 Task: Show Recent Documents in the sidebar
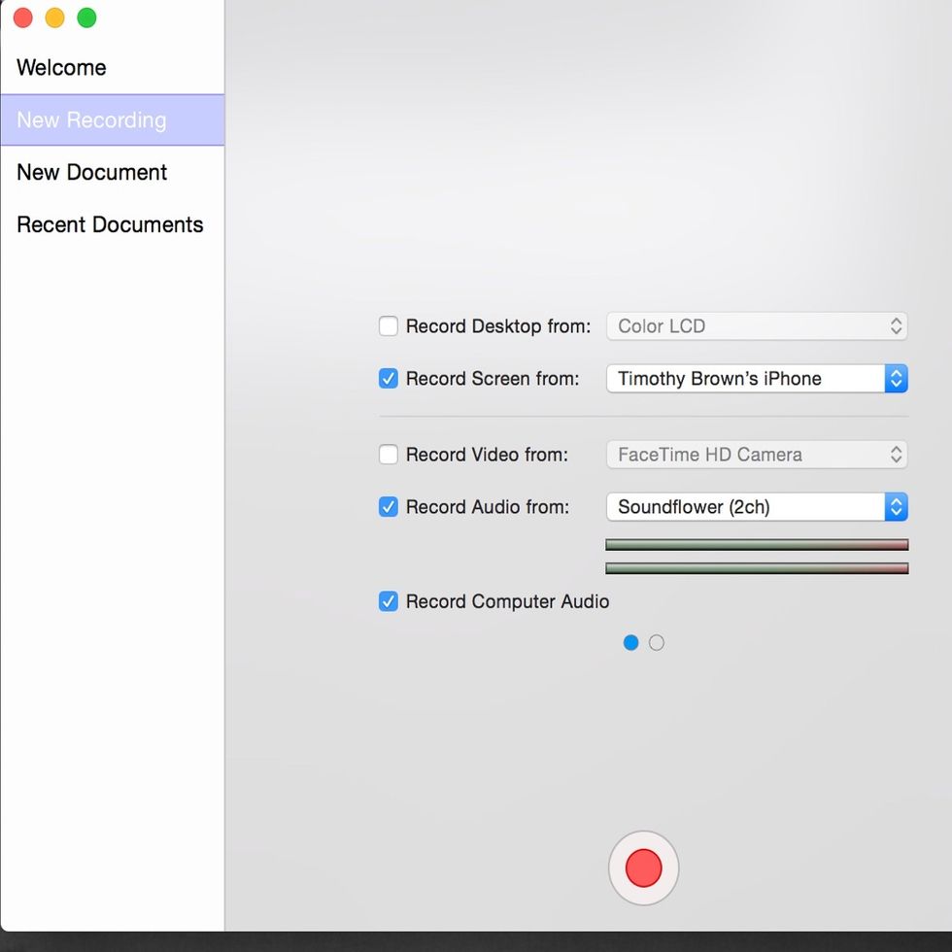(x=110, y=225)
